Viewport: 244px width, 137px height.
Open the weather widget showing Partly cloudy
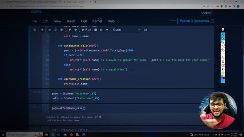tap(200, 135)
